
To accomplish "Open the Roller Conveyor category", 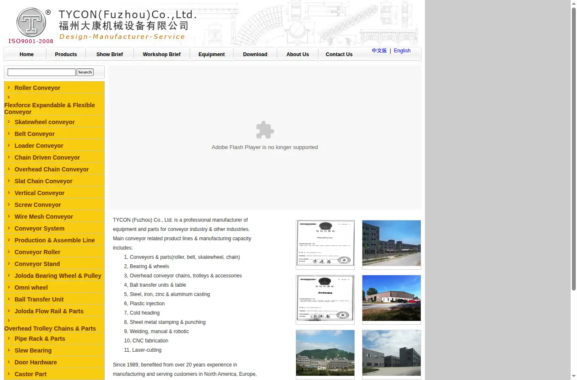I will 37,88.
